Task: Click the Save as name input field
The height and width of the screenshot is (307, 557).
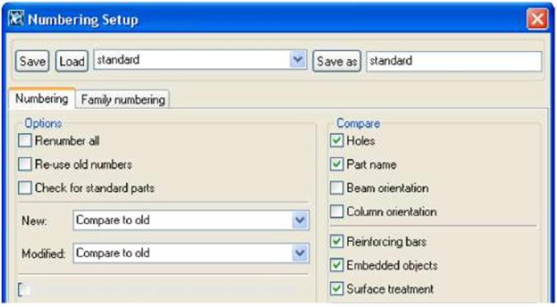Action: (454, 61)
